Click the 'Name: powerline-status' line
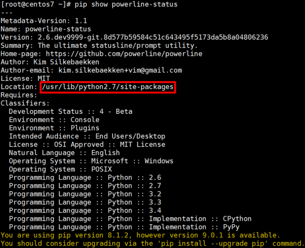The width and height of the screenshot is (305, 248). click(46, 29)
